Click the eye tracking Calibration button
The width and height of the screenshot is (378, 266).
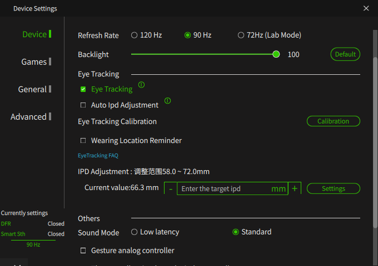click(x=334, y=121)
